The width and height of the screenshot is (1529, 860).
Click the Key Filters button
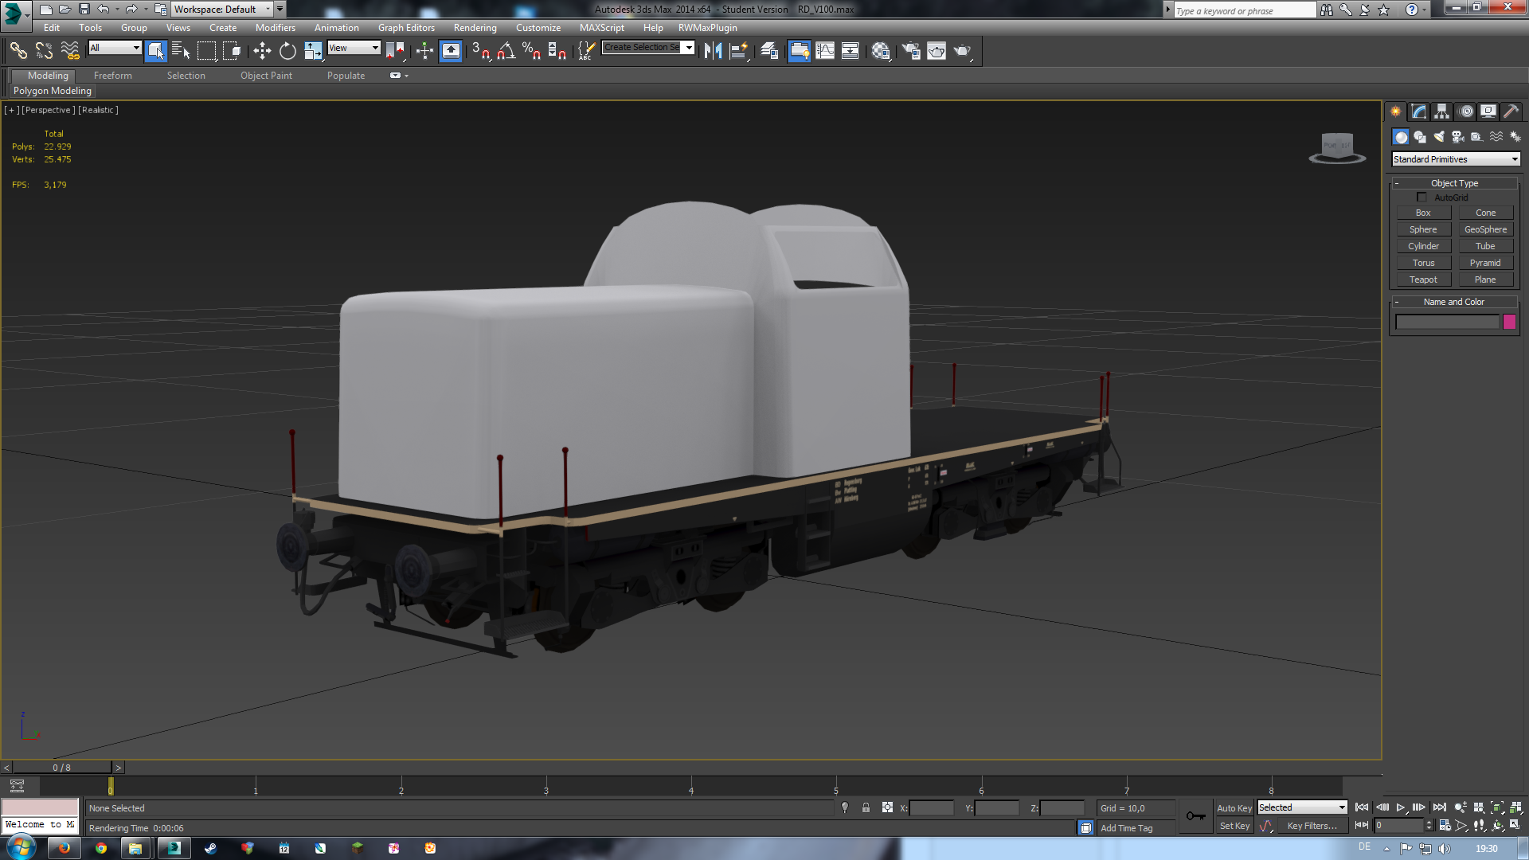coord(1312,826)
